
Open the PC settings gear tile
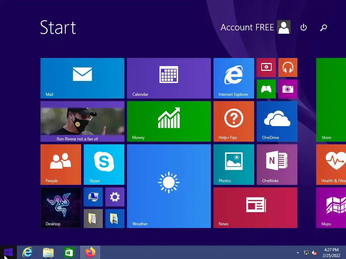115,197
